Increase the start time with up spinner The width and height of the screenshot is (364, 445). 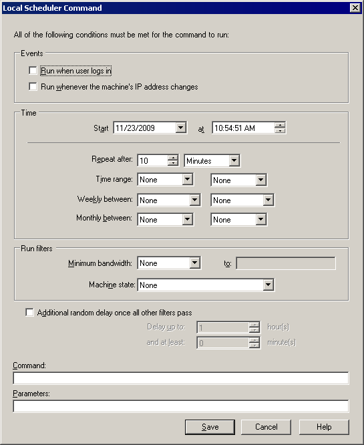coord(280,125)
